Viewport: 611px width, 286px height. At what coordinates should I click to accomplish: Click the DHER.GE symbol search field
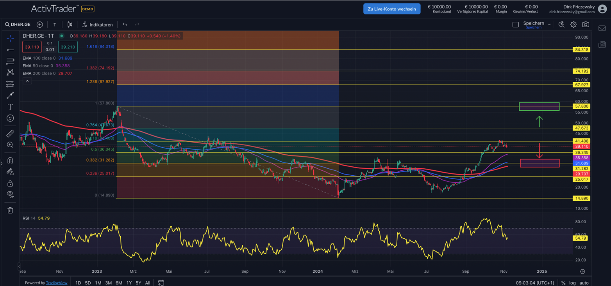18,25
